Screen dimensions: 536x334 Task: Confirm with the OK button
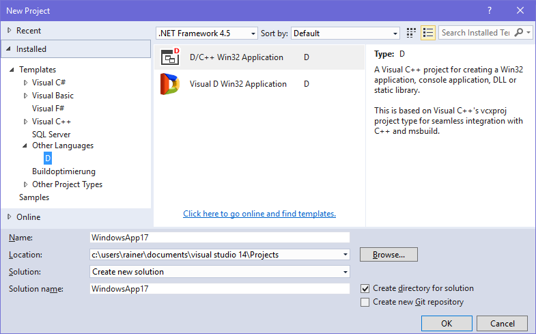tap(447, 323)
